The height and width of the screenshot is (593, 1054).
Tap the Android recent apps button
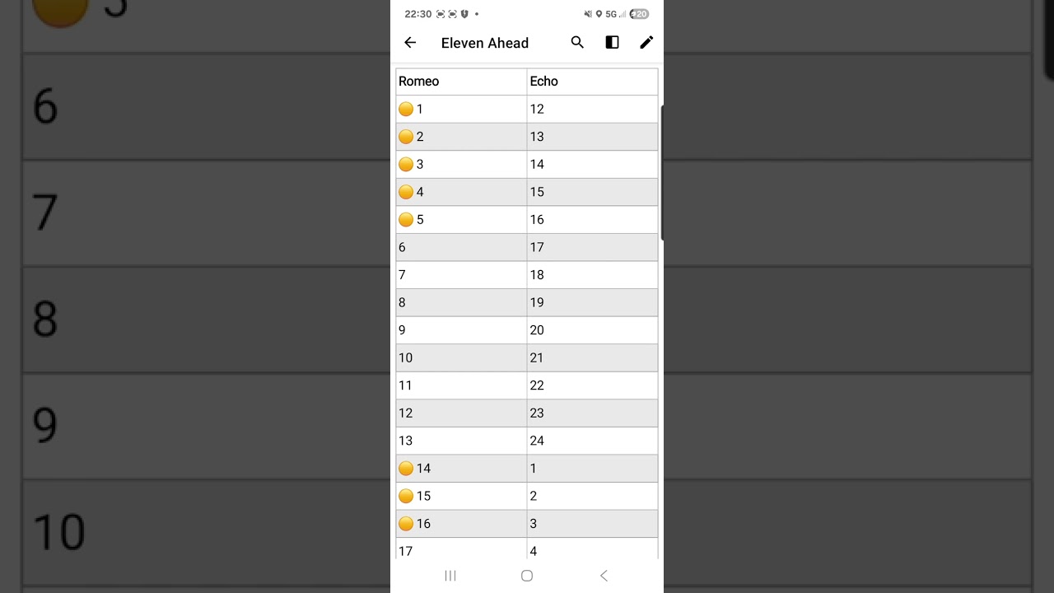450,576
